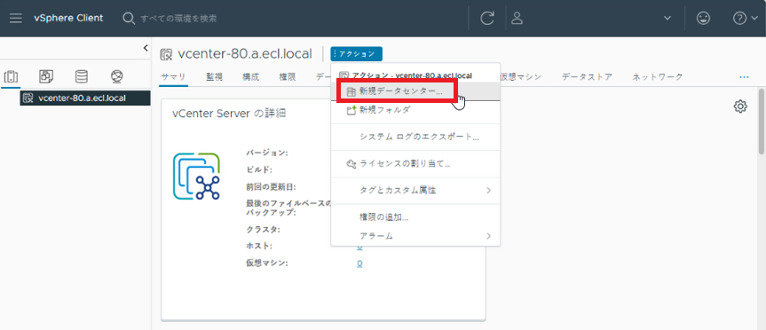
Task: Select VMs and Templates inventory icon
Action: point(46,76)
